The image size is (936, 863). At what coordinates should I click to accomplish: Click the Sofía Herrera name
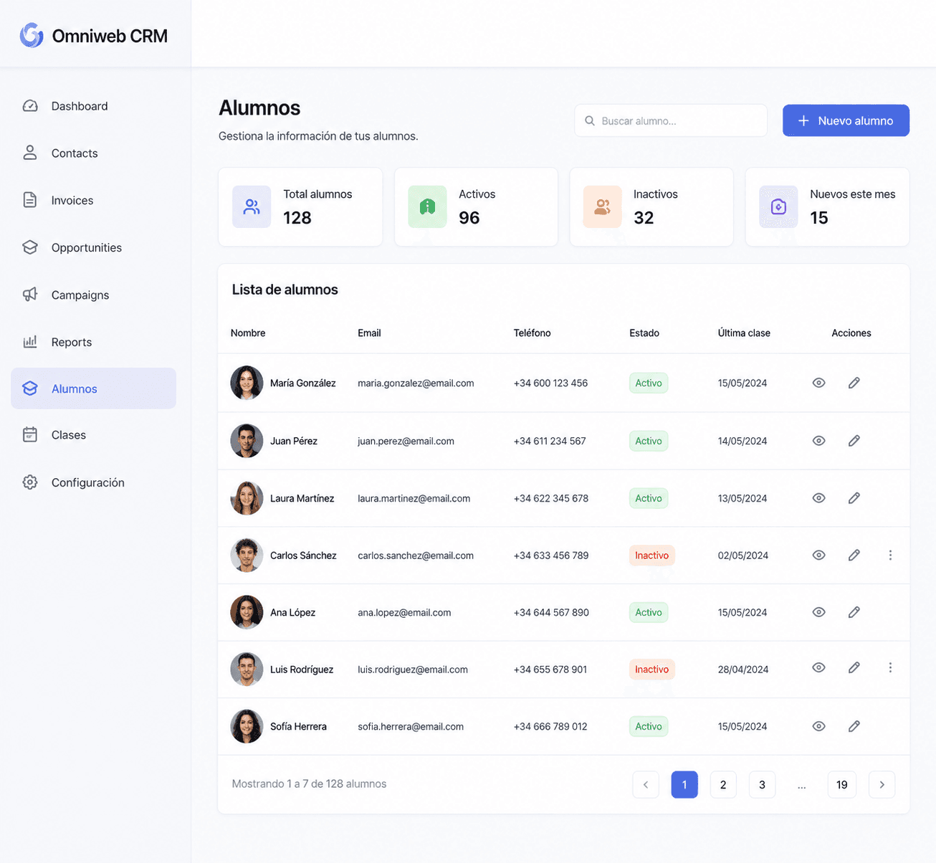(x=298, y=727)
